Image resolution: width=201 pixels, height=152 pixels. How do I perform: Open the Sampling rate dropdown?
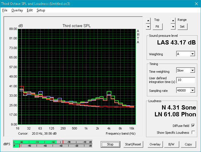(192, 90)
